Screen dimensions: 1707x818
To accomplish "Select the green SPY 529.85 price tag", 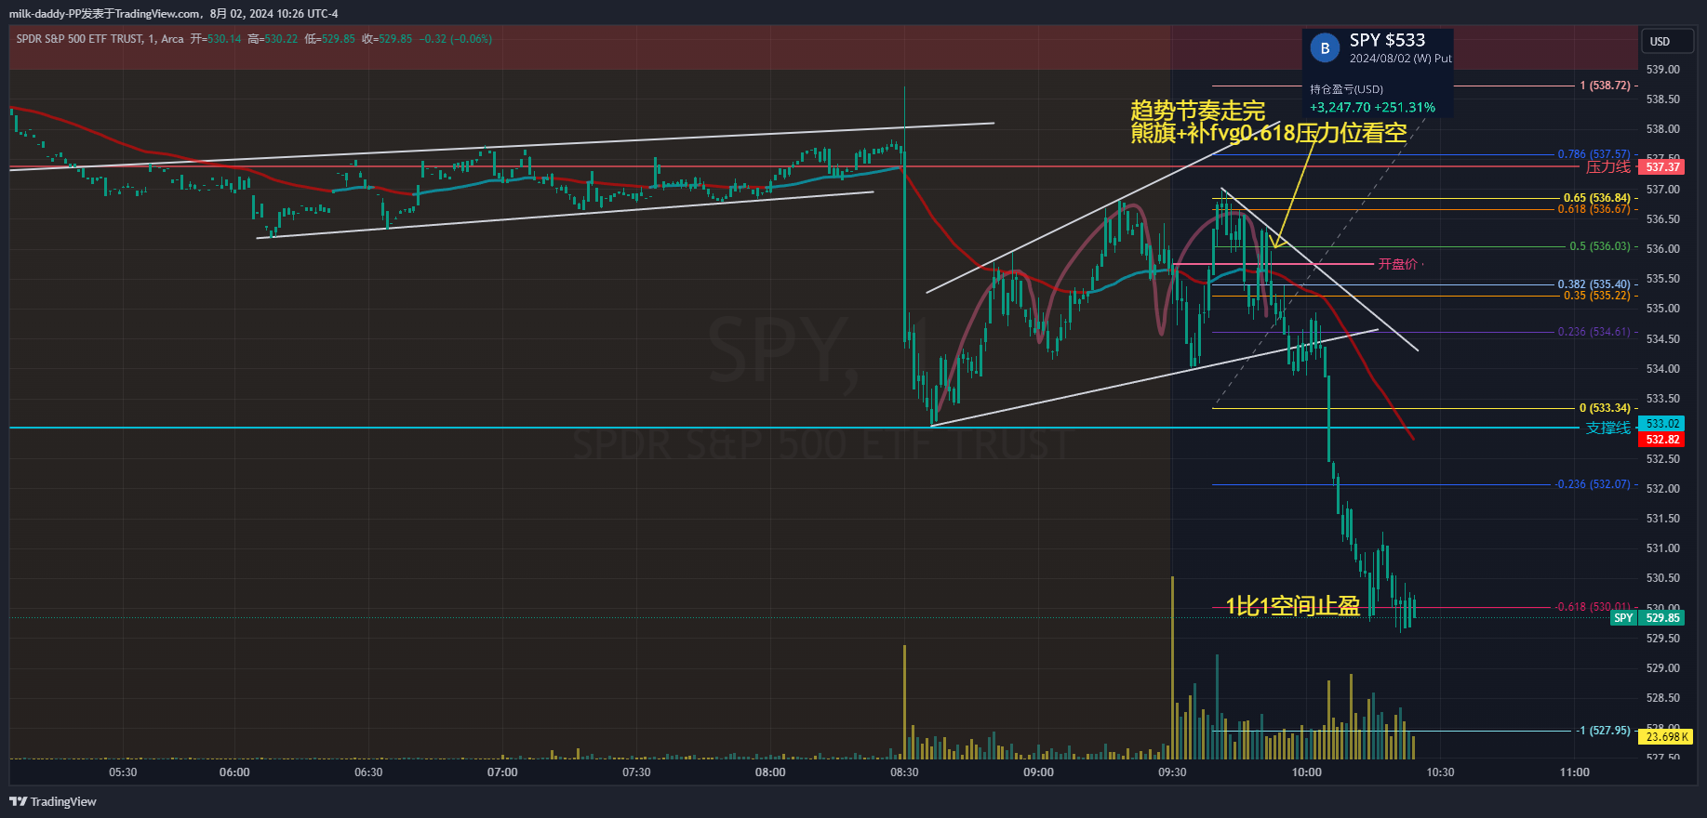I will (x=1647, y=617).
